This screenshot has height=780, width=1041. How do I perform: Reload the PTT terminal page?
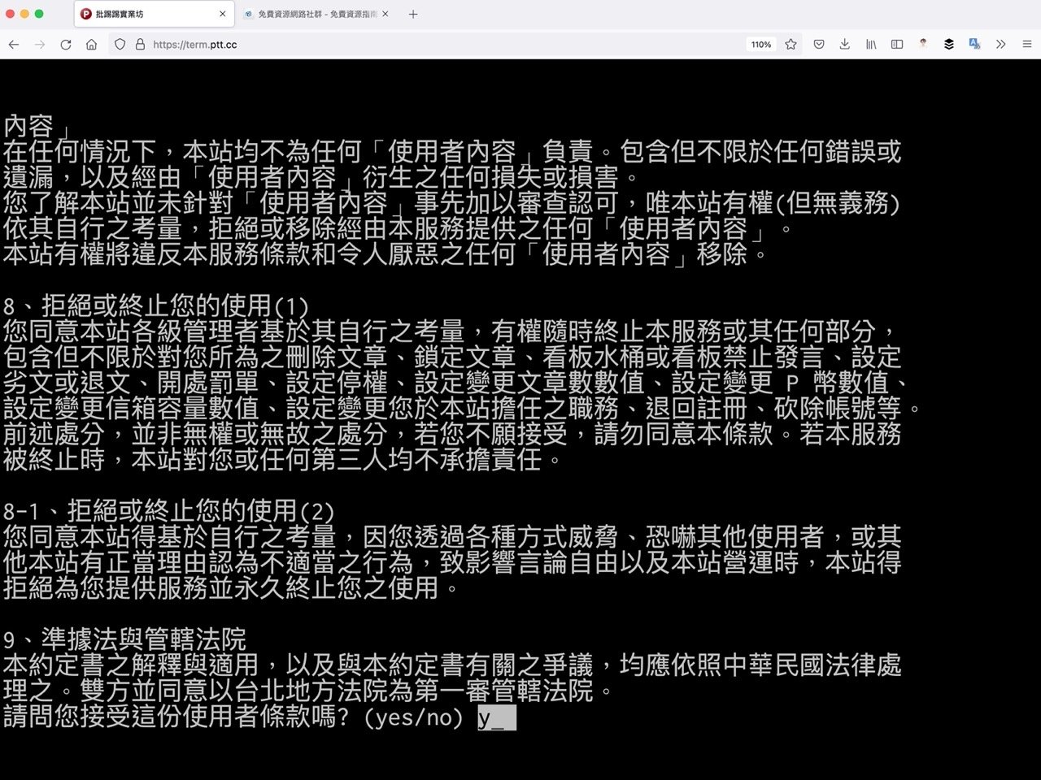pyautogui.click(x=66, y=45)
